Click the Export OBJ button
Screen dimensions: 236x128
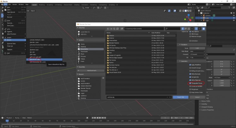pos(180,97)
